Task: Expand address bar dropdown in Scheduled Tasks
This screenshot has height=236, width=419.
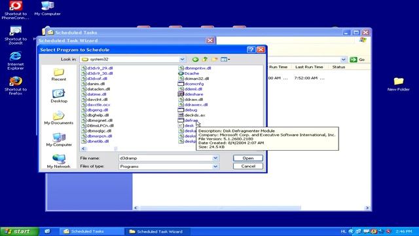Action: [343, 60]
